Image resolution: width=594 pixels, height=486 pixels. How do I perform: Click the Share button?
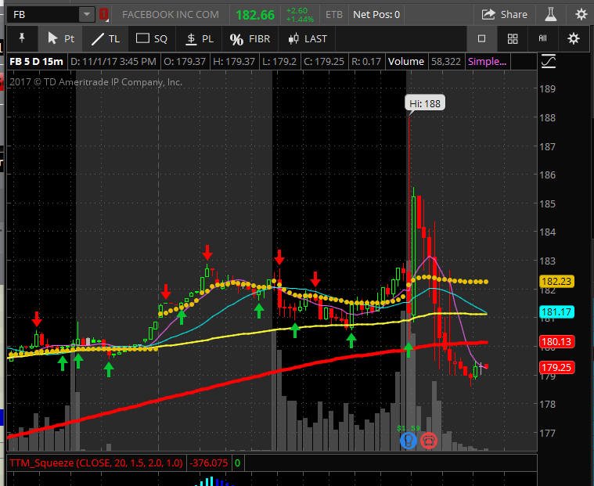pyautogui.click(x=504, y=14)
